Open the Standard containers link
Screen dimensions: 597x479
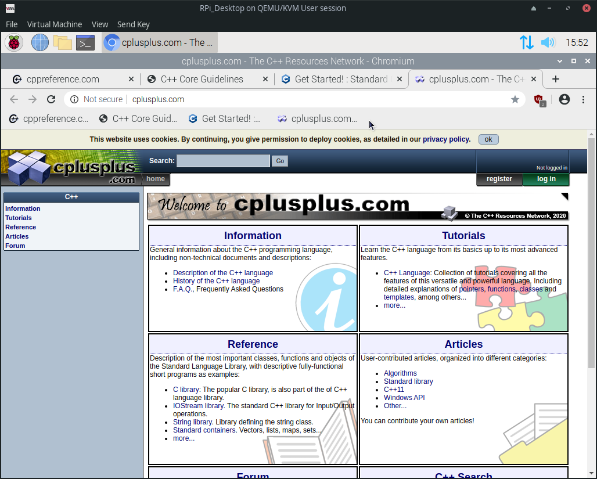[x=204, y=430]
